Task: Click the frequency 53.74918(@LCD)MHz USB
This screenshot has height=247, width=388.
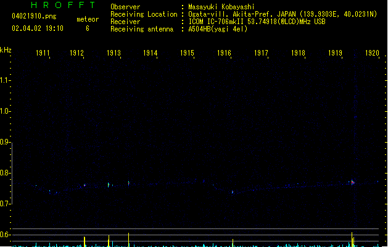Action: [x=286, y=22]
